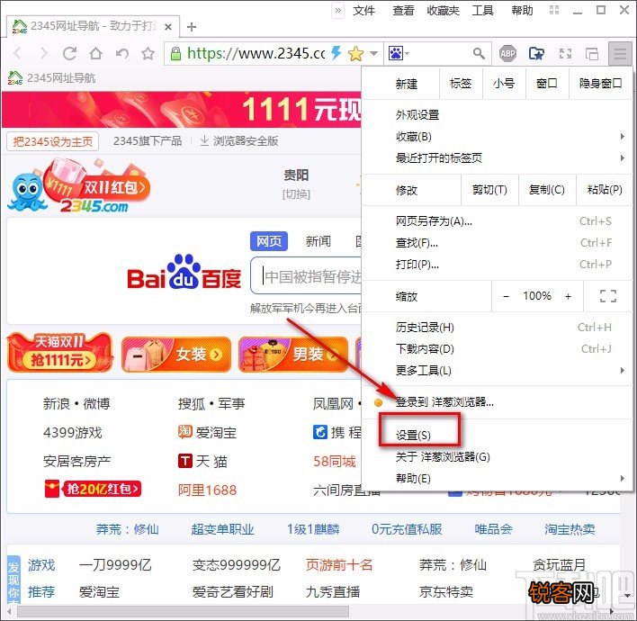
Task: Click the forward navigation arrow
Action: click(43, 53)
